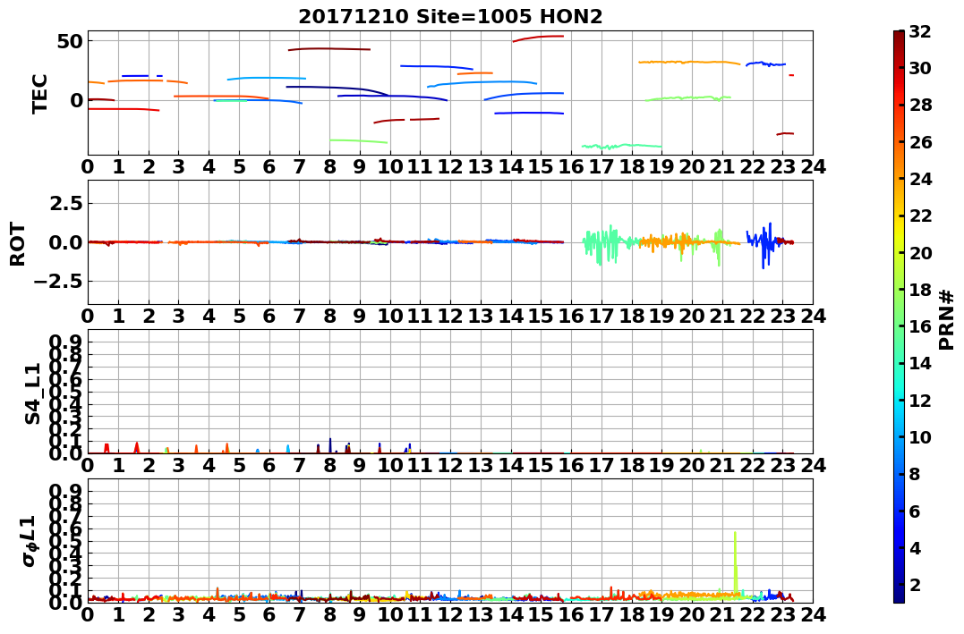Viewport: 964px width, 634px height.
Task: Click hour "17" x-tick under ROT panel
Action: click(x=601, y=317)
